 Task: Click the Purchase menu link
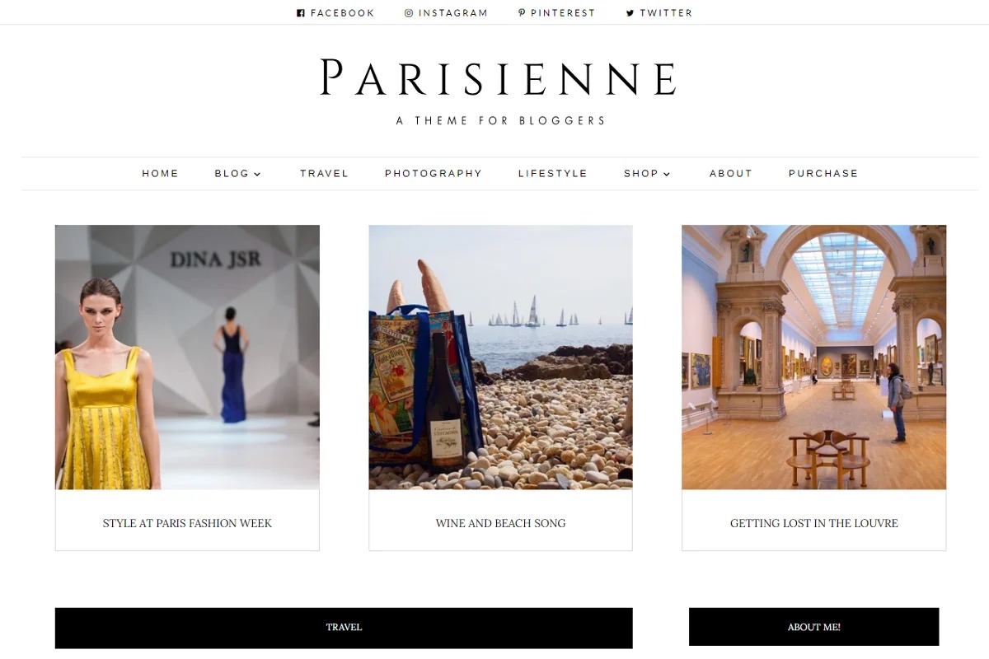[823, 174]
